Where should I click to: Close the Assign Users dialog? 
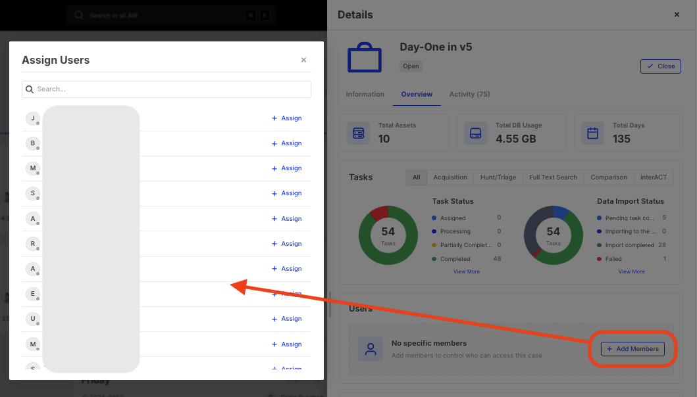(303, 60)
